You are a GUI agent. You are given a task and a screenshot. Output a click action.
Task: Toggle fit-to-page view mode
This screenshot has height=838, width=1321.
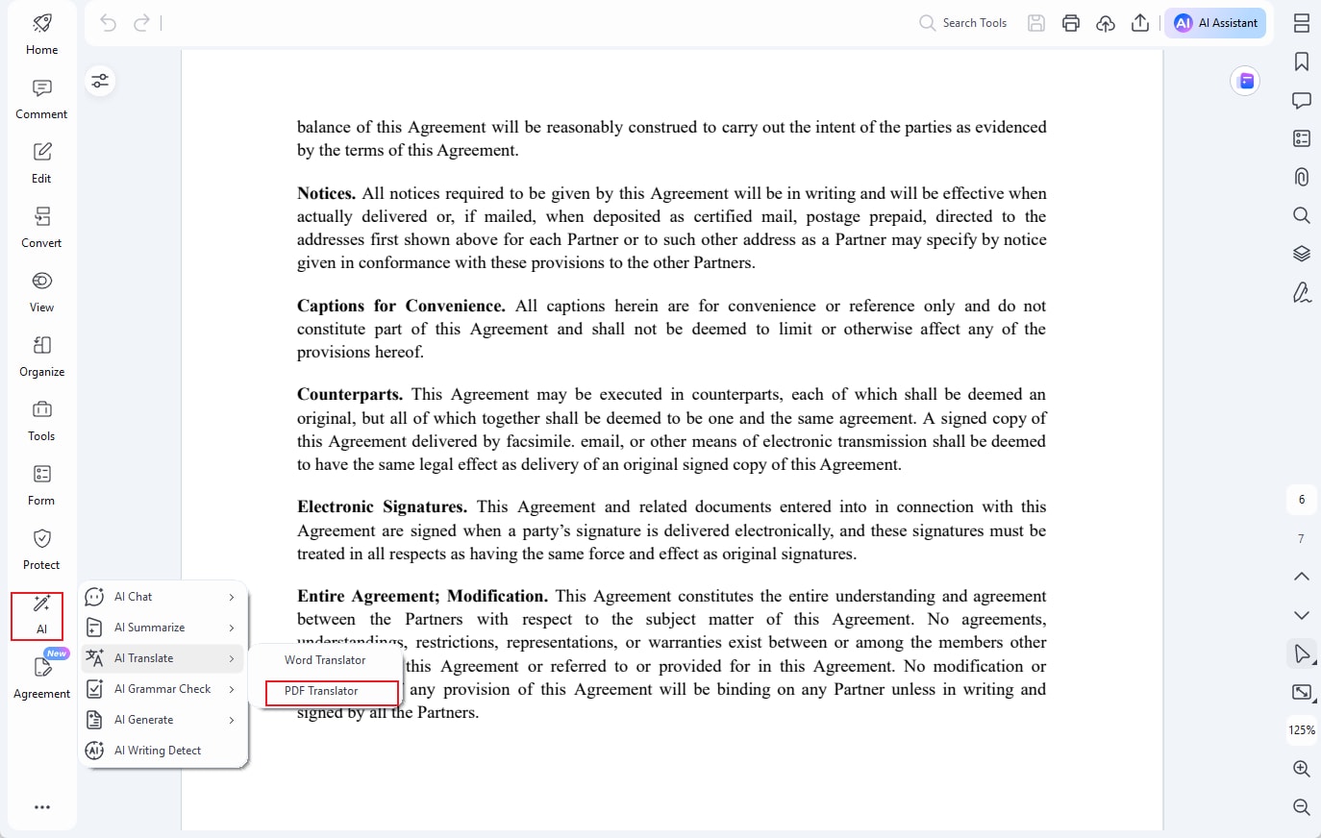[x=1302, y=692]
